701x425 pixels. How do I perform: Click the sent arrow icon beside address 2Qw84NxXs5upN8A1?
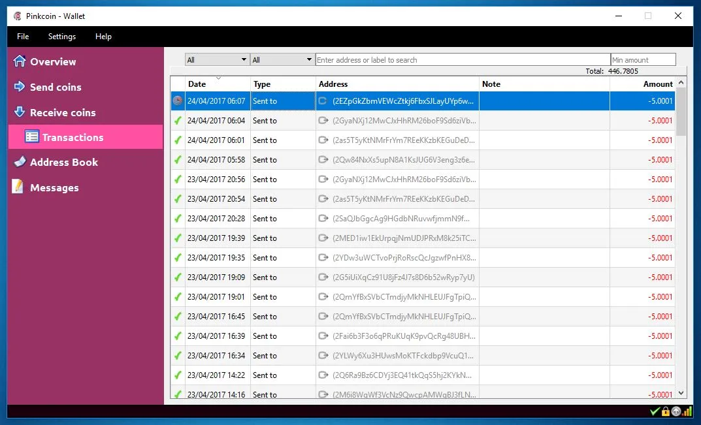click(323, 159)
